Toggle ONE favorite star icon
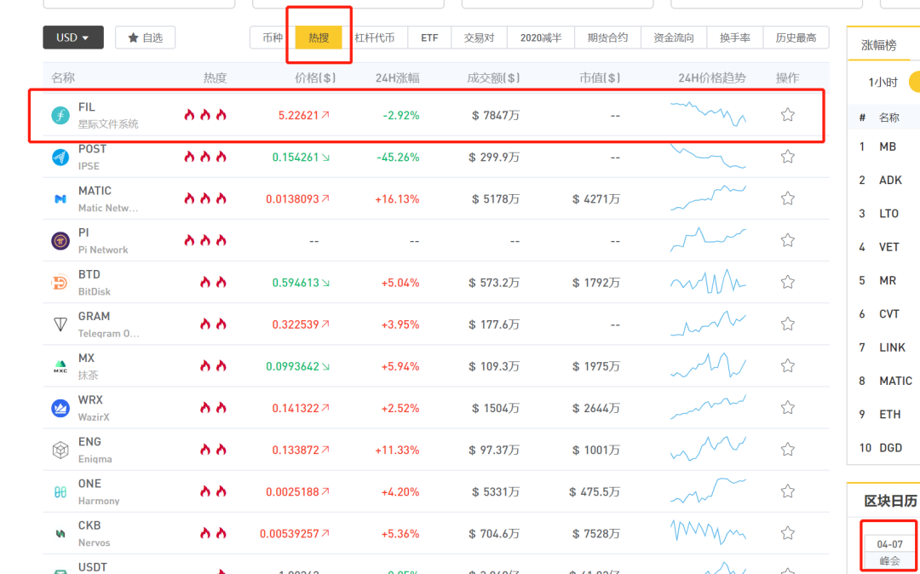 coord(788,491)
